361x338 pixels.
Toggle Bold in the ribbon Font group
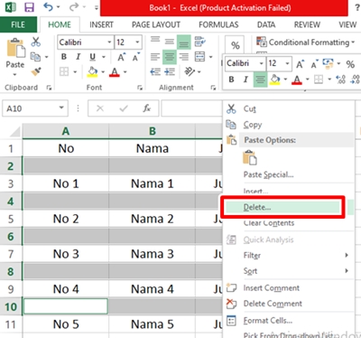pyautogui.click(x=64, y=57)
